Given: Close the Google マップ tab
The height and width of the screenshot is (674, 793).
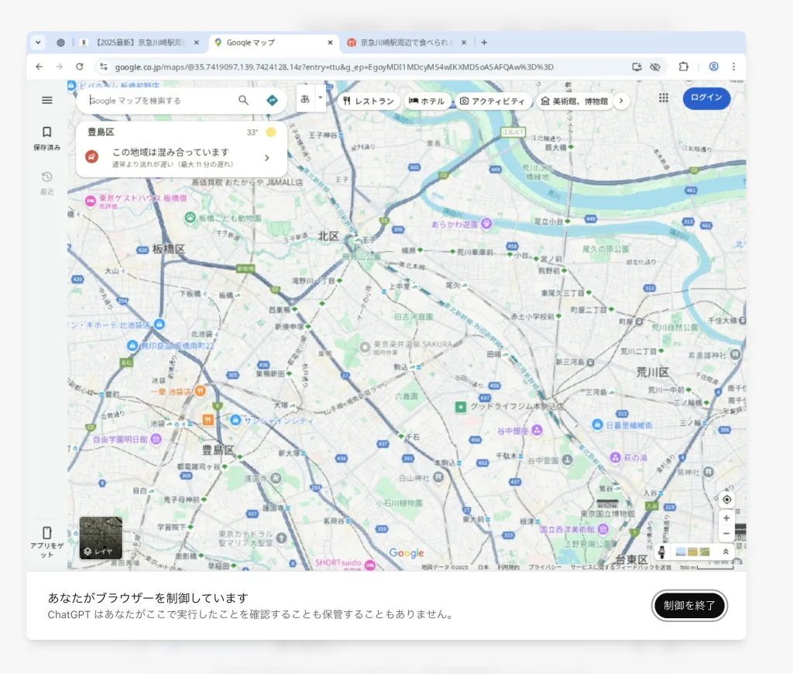Looking at the screenshot, I should (x=330, y=43).
